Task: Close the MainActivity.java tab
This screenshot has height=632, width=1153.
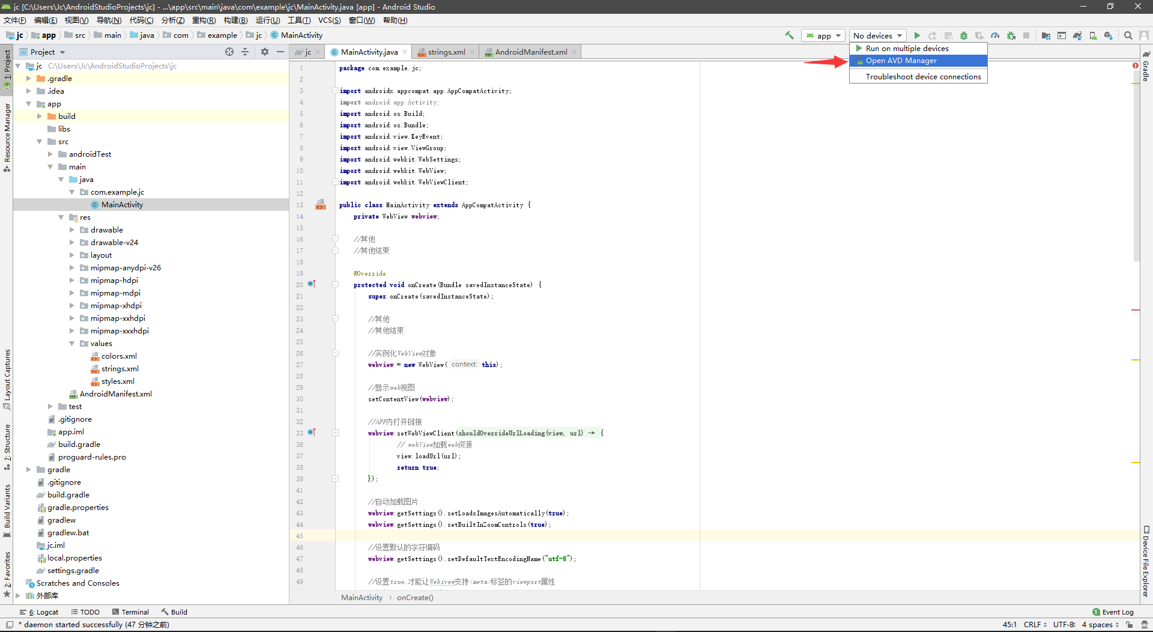Action: [405, 52]
